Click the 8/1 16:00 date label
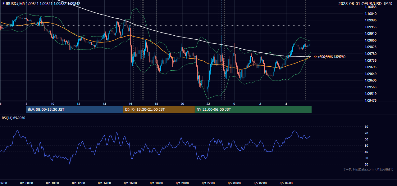The height and width of the screenshot is (186, 397). 130,183
